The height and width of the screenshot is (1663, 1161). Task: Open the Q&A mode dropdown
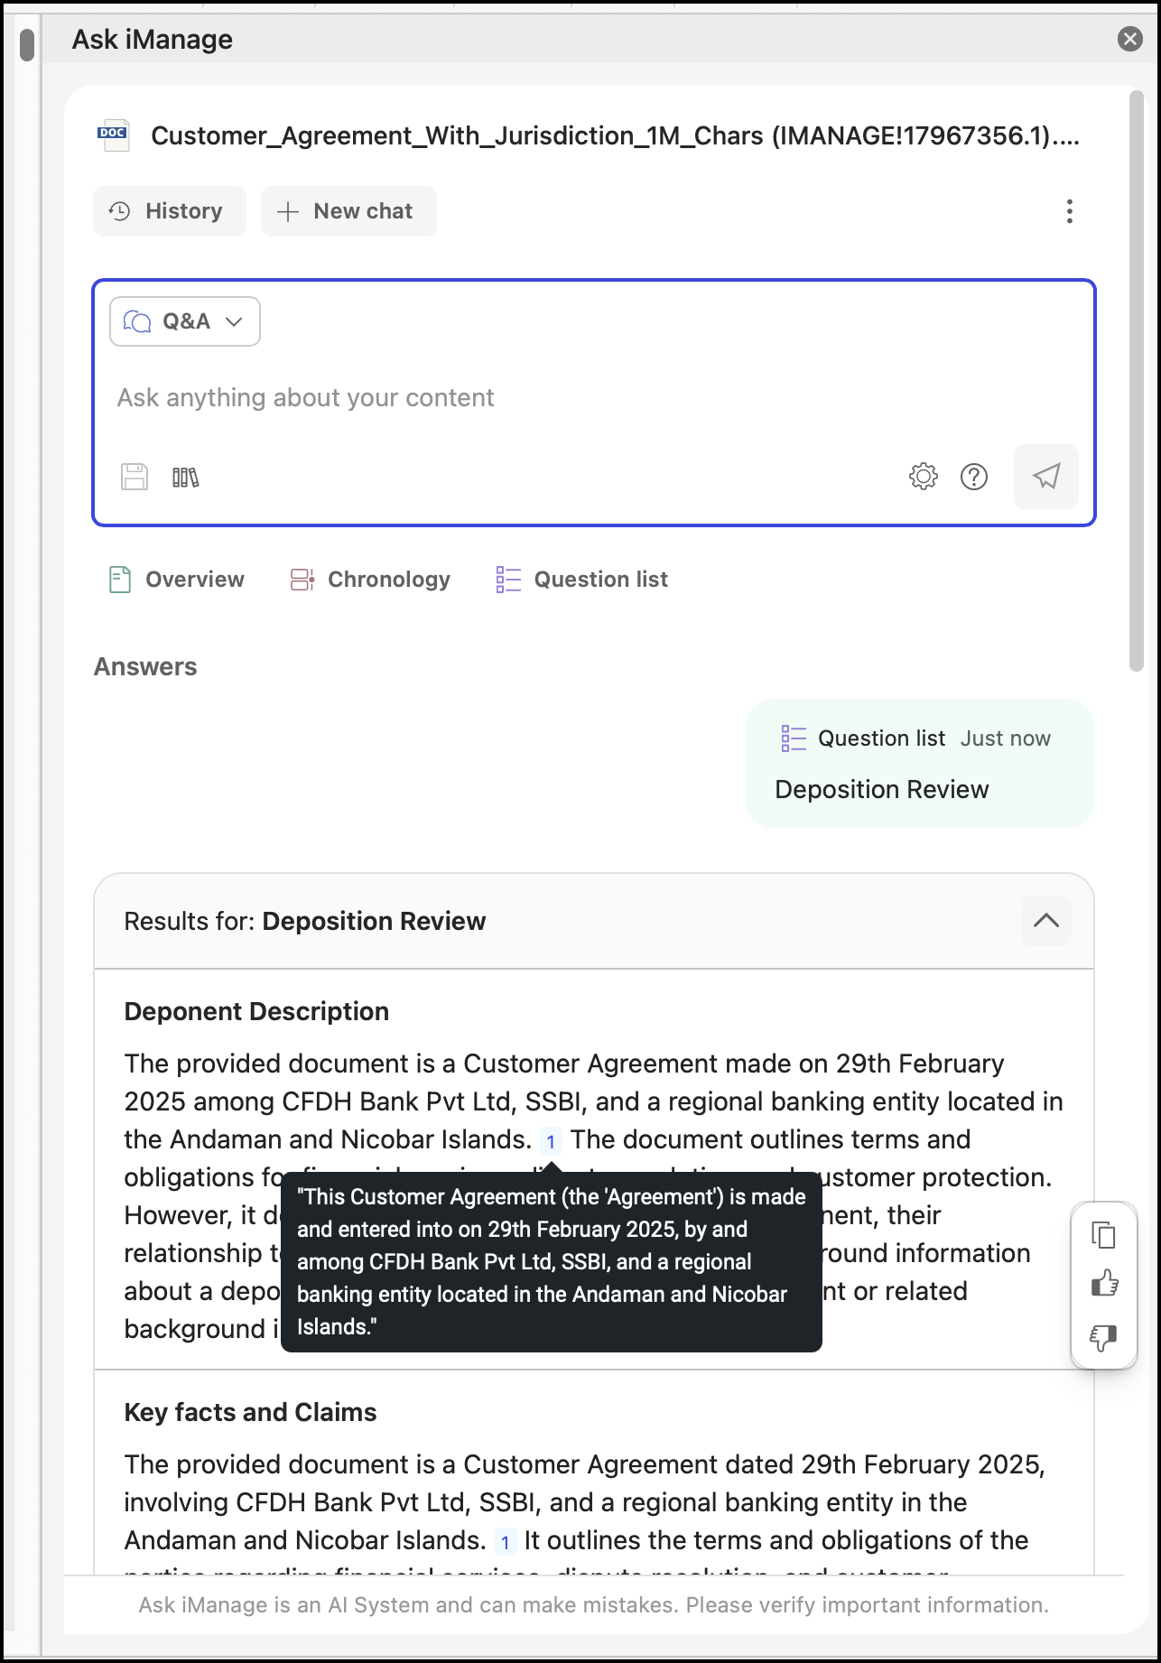tap(185, 321)
